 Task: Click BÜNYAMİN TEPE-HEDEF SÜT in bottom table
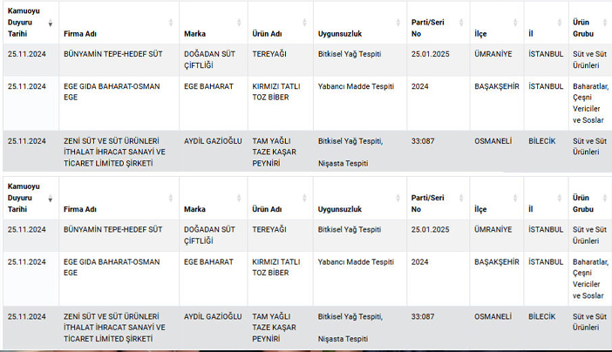(112, 230)
